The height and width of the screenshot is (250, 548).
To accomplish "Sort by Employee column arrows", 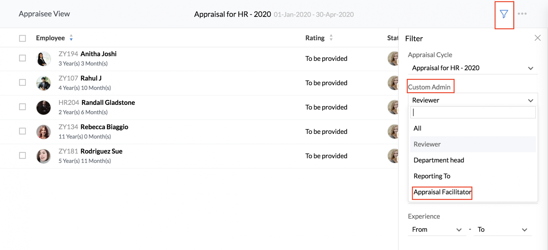I will pos(71,38).
